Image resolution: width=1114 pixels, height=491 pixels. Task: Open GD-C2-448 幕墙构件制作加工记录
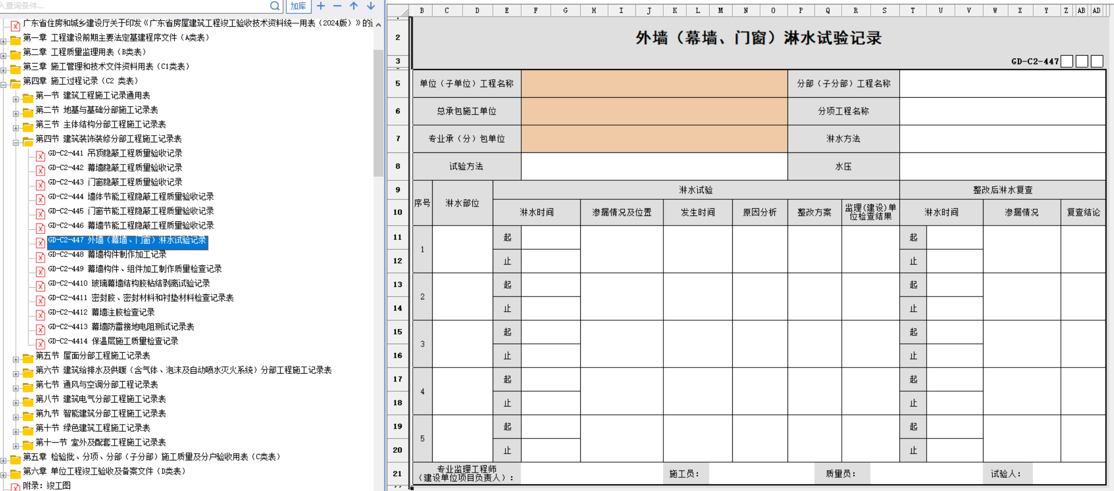107,254
